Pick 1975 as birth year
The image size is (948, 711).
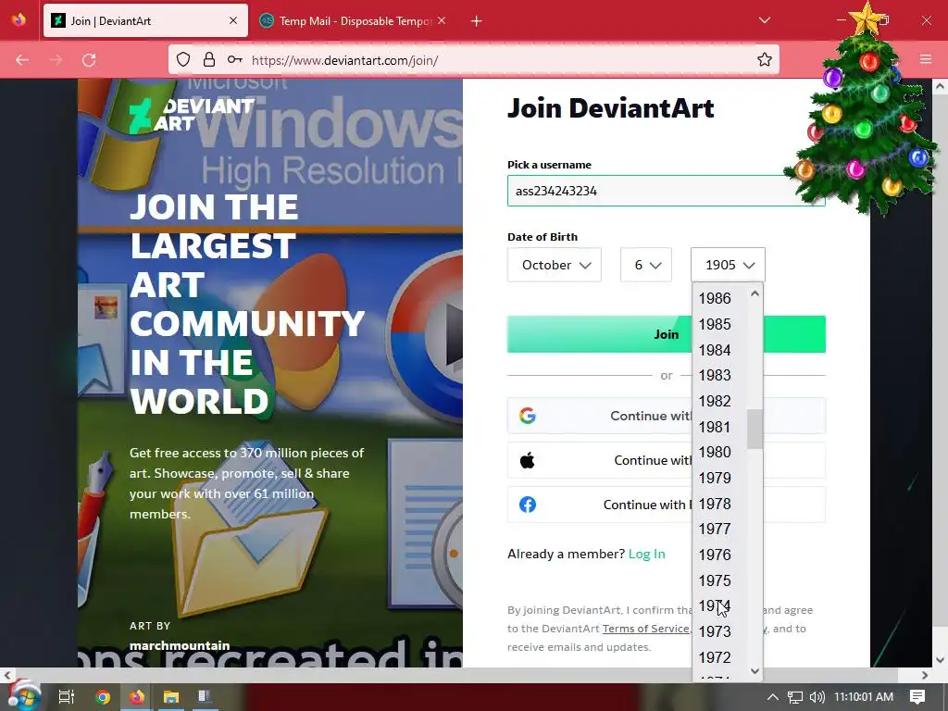(x=715, y=580)
